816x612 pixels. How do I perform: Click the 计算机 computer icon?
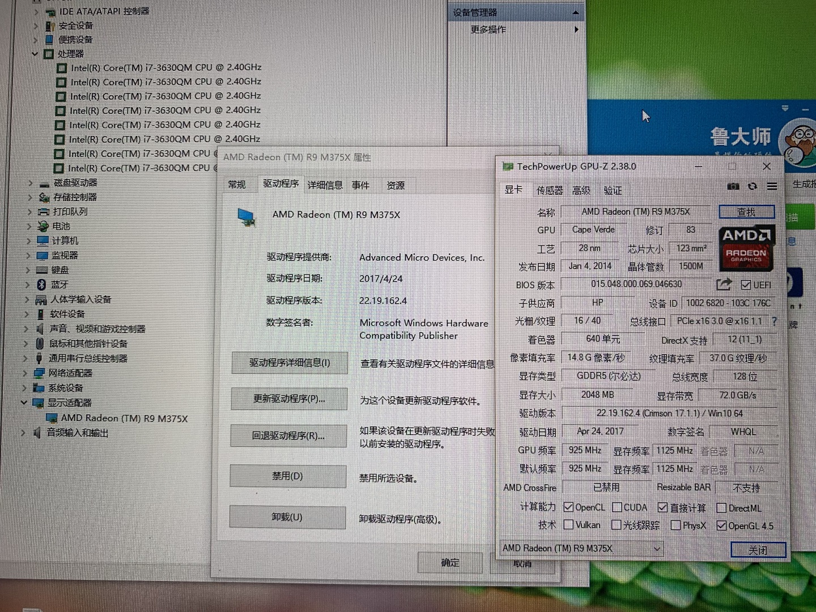[43, 241]
